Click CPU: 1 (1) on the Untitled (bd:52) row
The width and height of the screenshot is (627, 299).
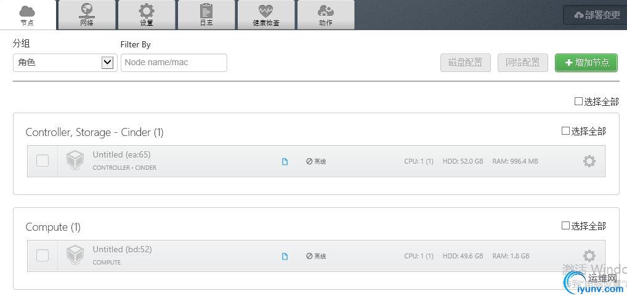click(x=419, y=256)
